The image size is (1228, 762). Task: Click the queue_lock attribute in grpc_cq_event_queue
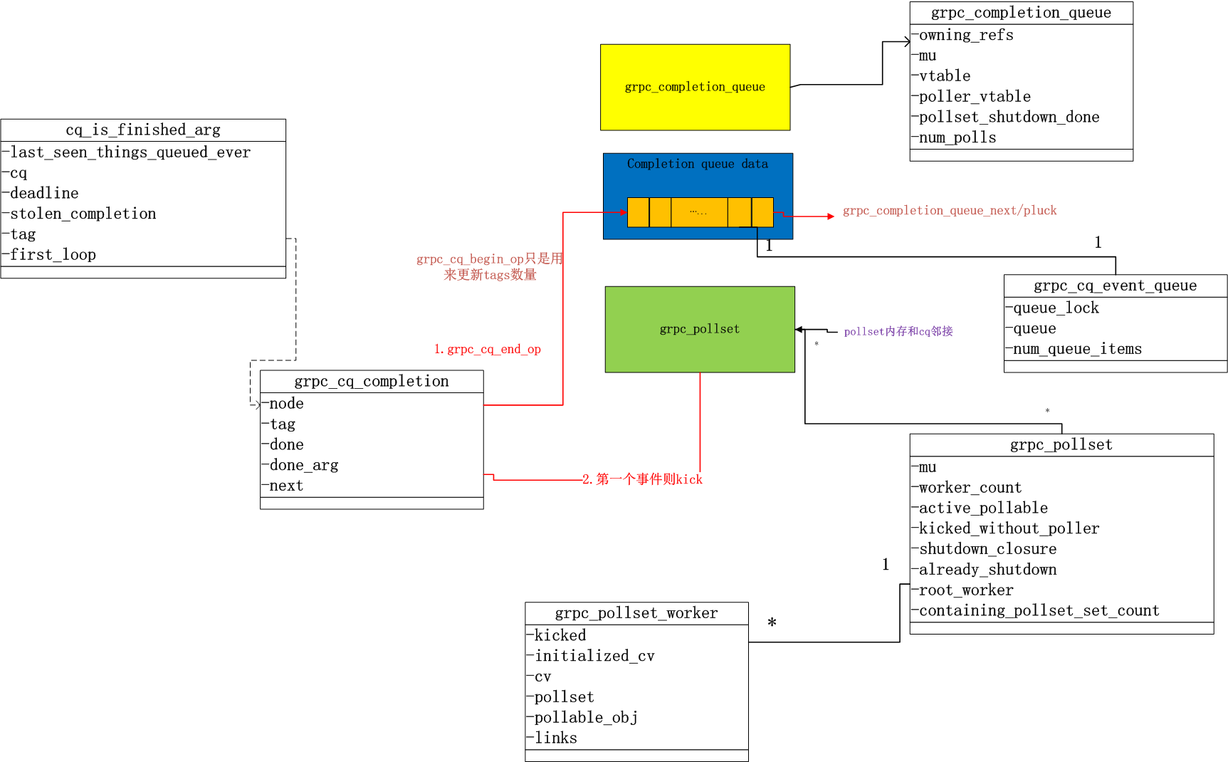(x=1054, y=308)
